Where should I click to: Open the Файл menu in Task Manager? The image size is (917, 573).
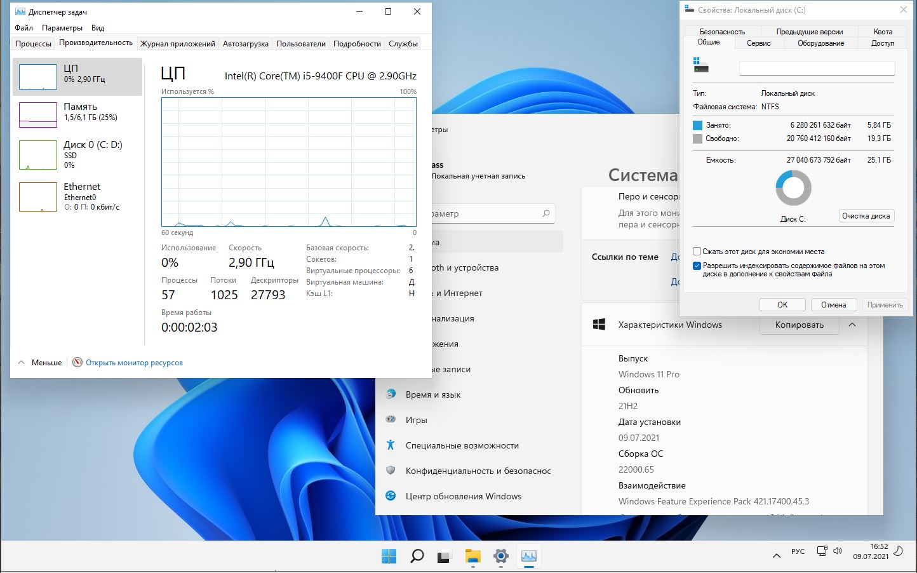(24, 28)
